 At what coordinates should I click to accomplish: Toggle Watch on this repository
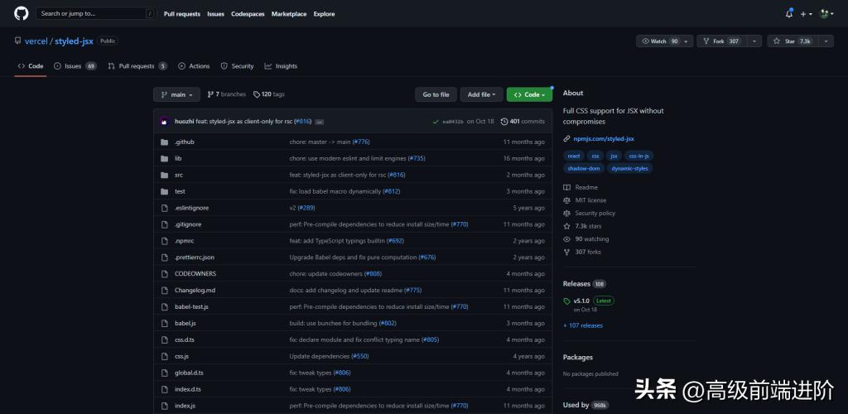(658, 41)
